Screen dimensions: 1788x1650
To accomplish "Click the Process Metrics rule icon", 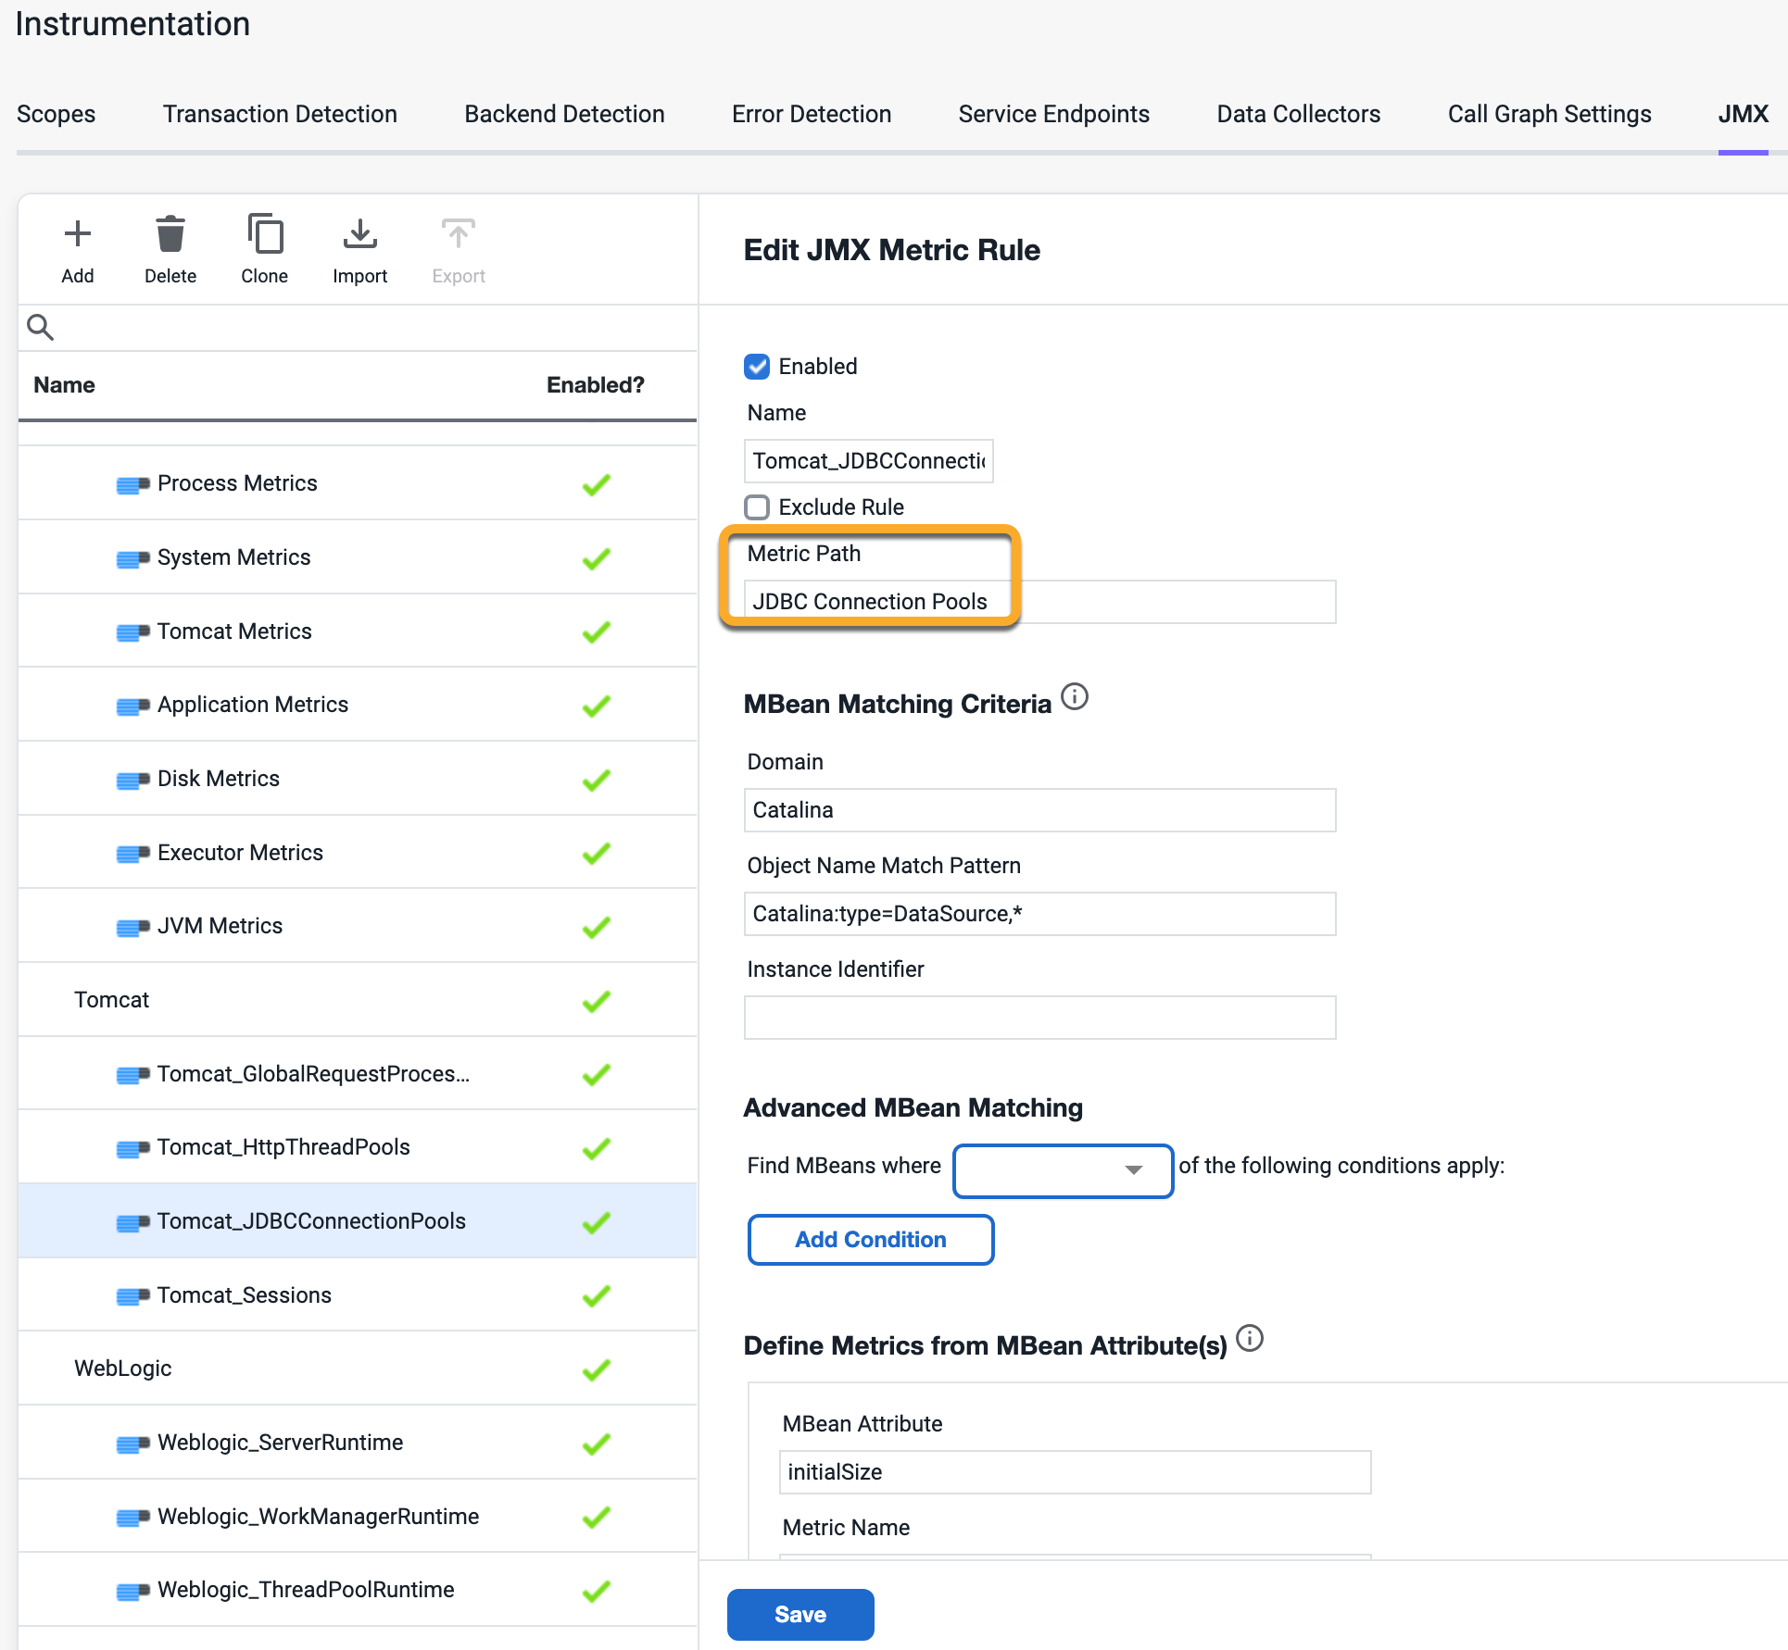I will click(x=132, y=484).
